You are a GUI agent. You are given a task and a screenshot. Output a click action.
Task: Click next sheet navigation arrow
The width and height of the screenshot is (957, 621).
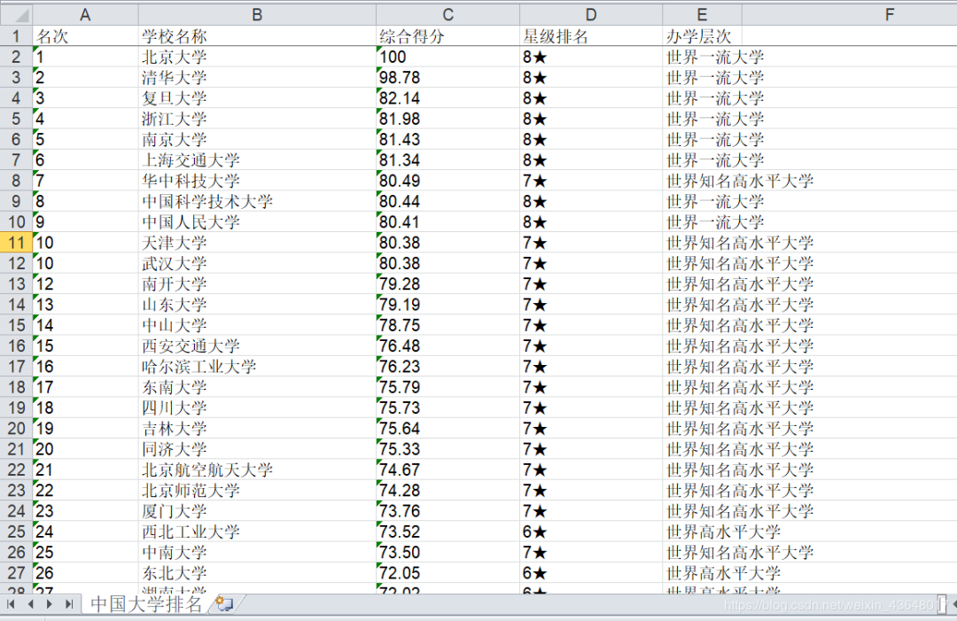pyautogui.click(x=50, y=604)
